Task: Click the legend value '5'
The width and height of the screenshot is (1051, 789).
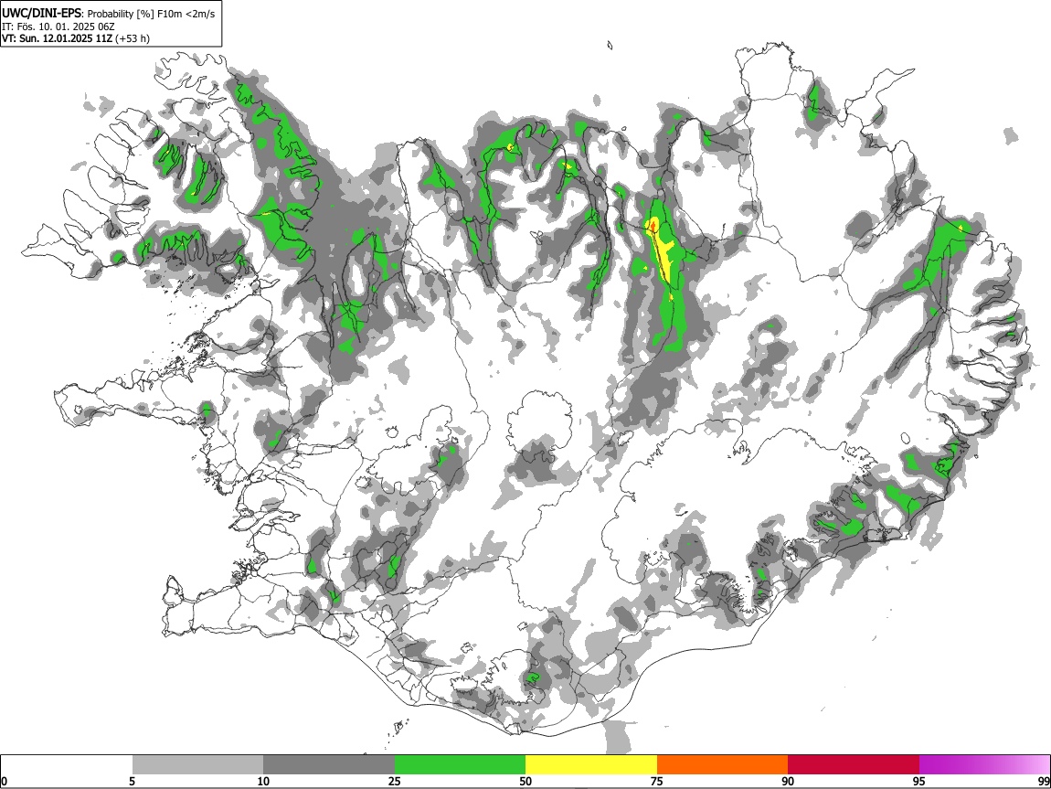Action: point(133,781)
